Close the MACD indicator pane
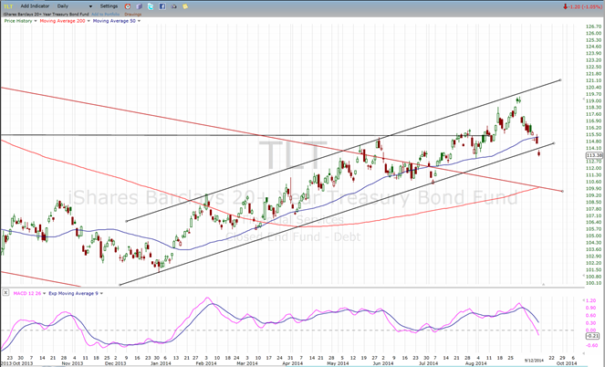Viewport: 605px width, 367px height. click(x=5, y=293)
